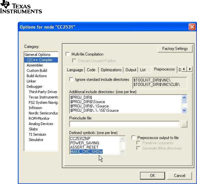Screen dimensions: 197x184
Task: Open Custom Build category
Action: [x=37, y=71]
